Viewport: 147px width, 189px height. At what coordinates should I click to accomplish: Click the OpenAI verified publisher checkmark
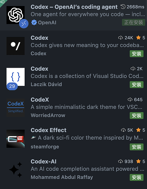[x=34, y=23]
